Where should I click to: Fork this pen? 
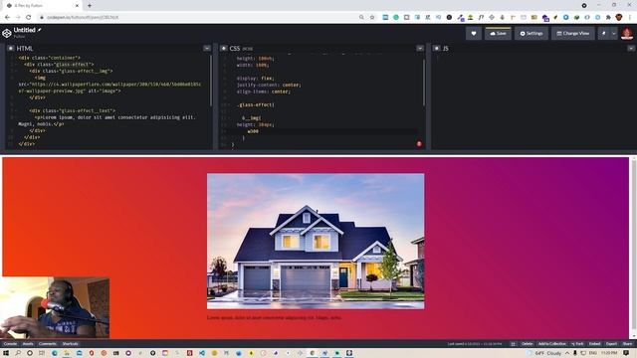click(577, 344)
